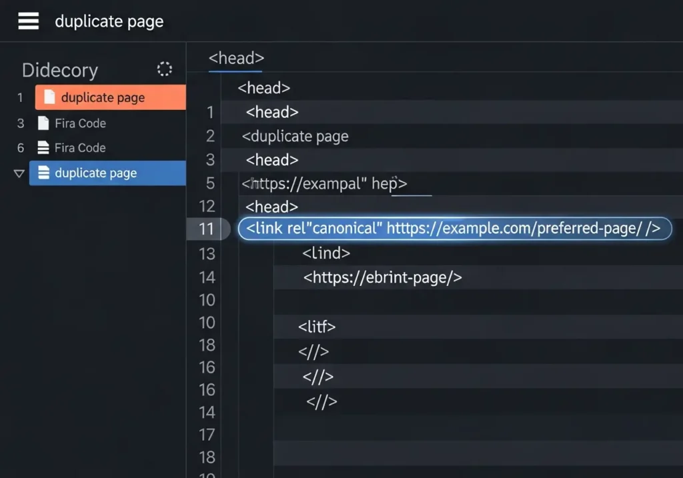
Task: Click the <litf> tag line
Action: (317, 327)
